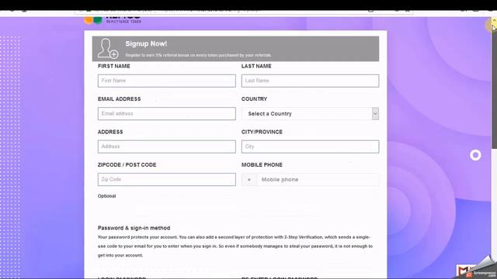
Task: Click the 'Optional' note under zip code
Action: 107,196
